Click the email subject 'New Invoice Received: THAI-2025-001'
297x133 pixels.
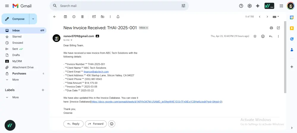pyautogui.click(x=100, y=28)
